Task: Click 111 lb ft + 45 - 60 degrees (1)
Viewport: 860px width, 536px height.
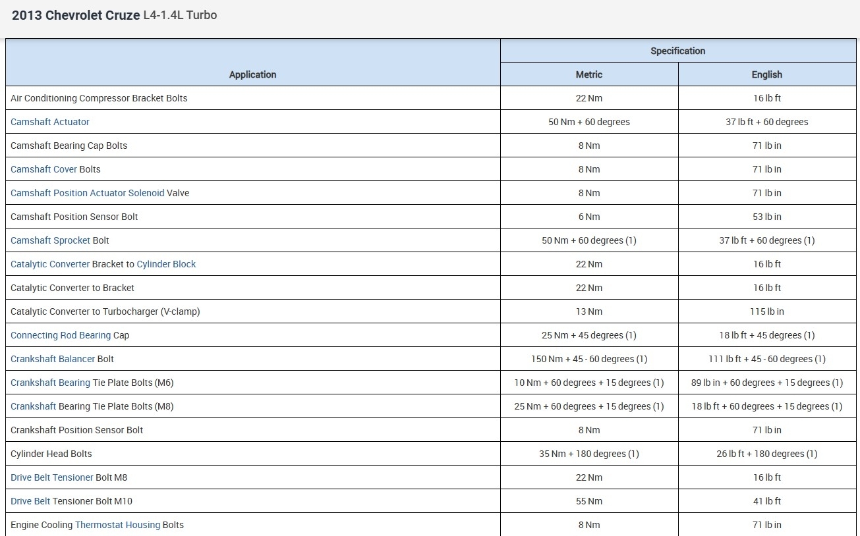Action: [767, 359]
